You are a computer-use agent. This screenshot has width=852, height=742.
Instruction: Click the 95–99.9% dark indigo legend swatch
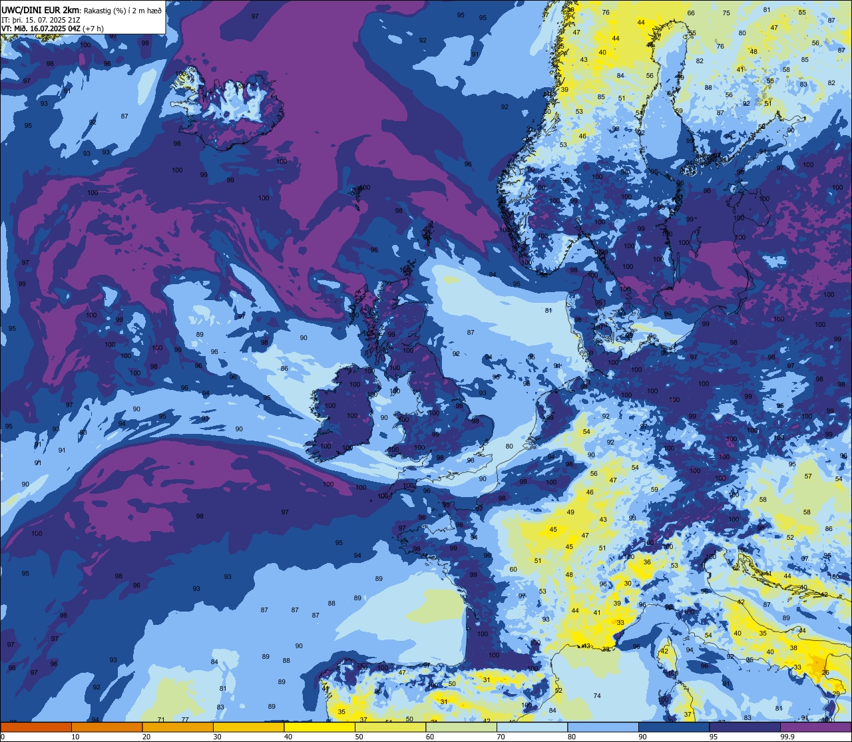click(745, 727)
